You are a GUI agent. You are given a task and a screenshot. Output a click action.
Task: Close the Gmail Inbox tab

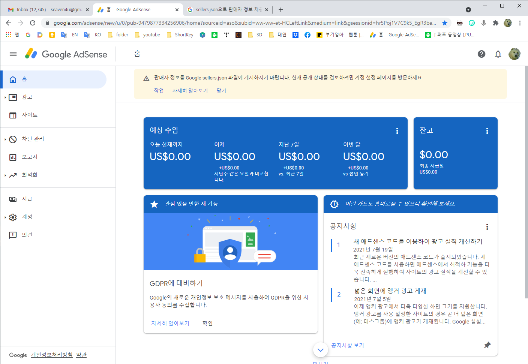(x=87, y=10)
